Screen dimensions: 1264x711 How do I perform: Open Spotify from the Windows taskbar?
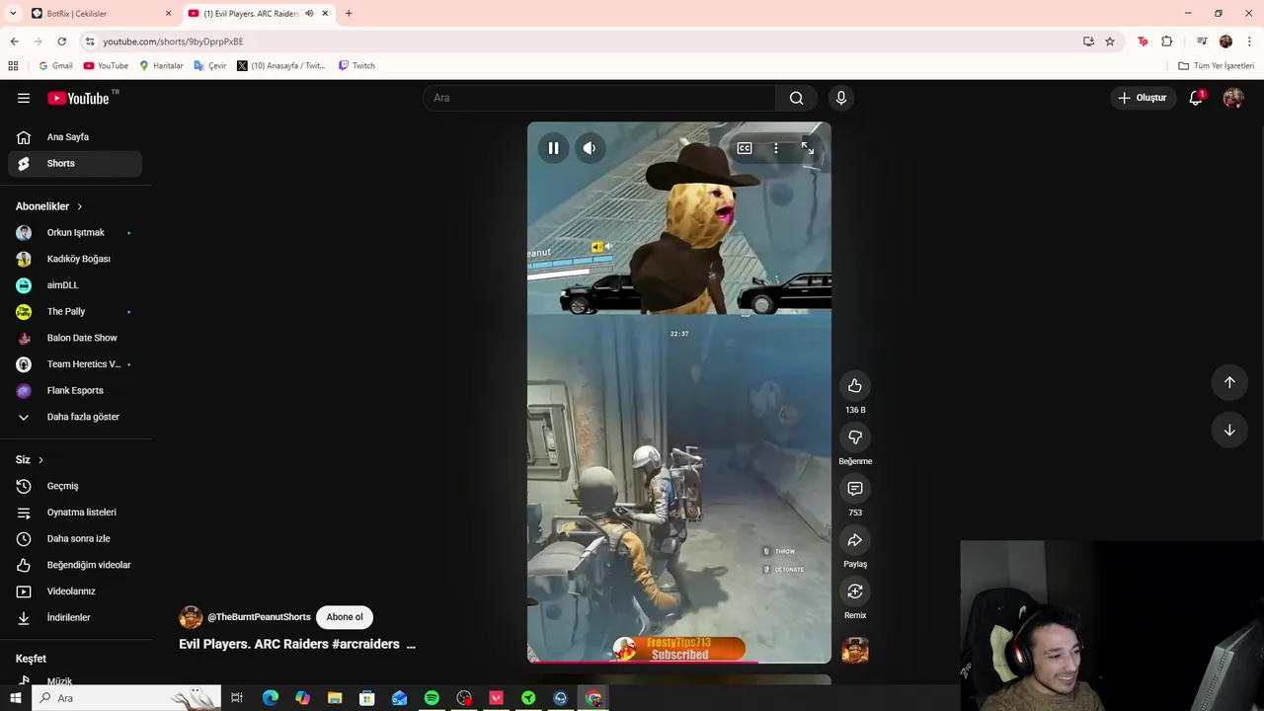pyautogui.click(x=432, y=698)
